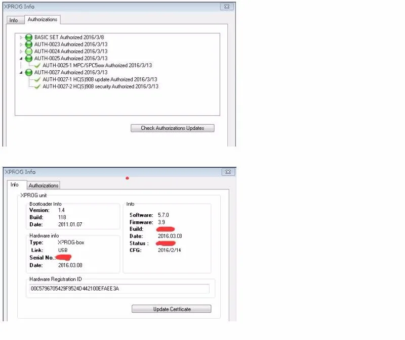The width and height of the screenshot is (405, 340).
Task: Click the green AUTH-0024 status icon
Action: tap(29, 52)
